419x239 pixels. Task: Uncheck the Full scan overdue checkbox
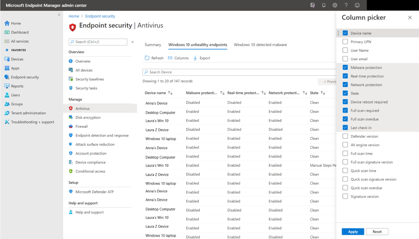345,119
